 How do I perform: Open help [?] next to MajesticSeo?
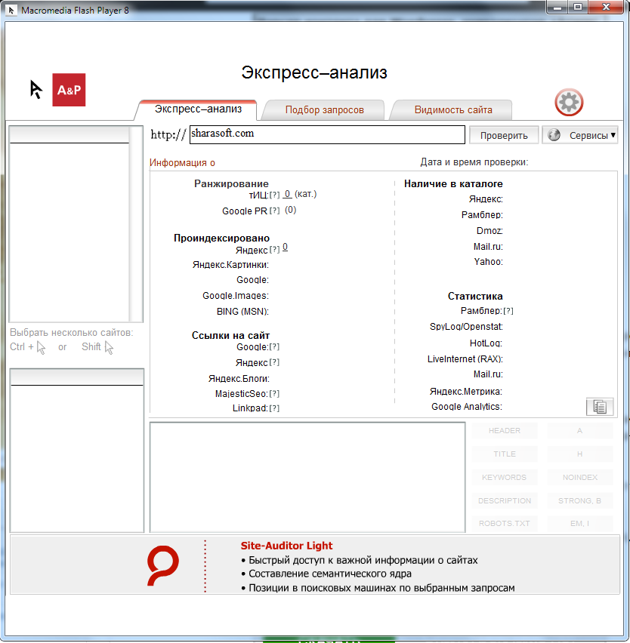tap(274, 394)
